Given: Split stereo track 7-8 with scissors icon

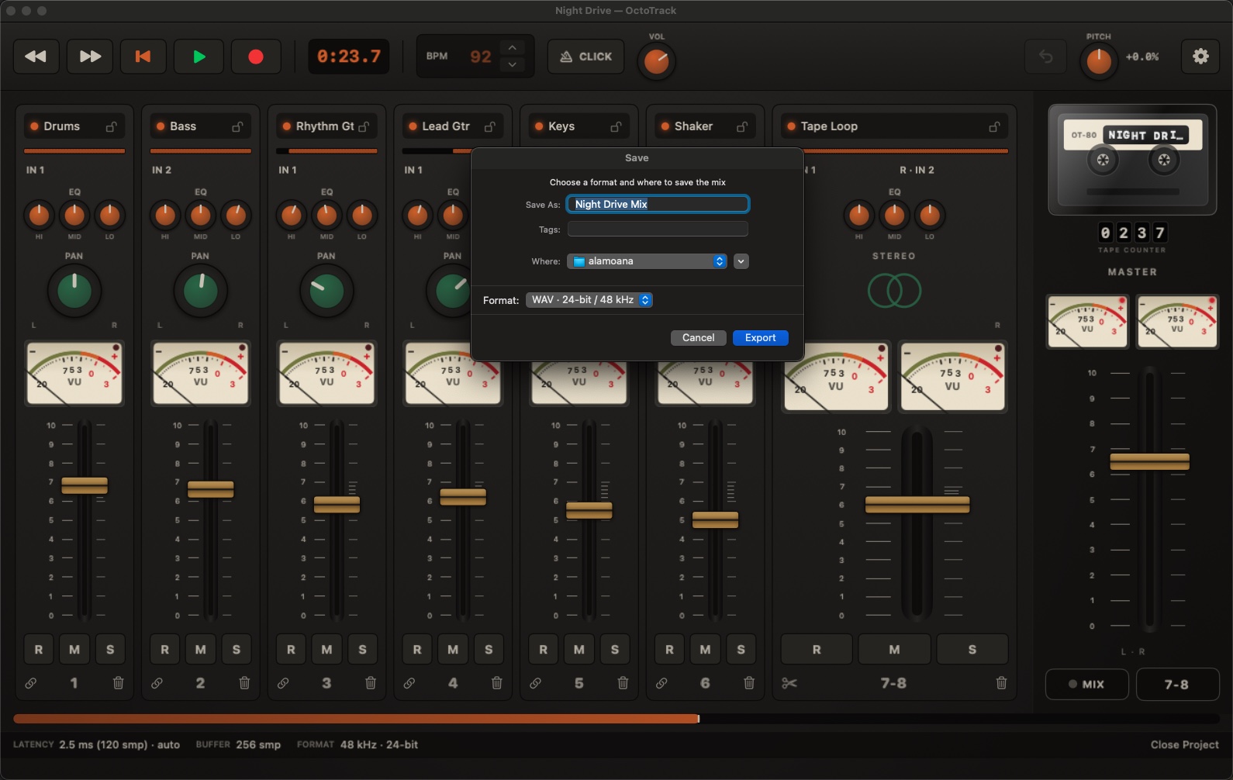Looking at the screenshot, I should [789, 683].
